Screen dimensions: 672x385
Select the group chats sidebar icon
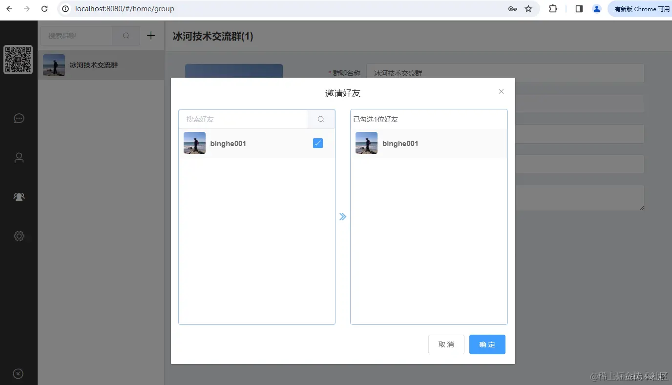tap(19, 196)
